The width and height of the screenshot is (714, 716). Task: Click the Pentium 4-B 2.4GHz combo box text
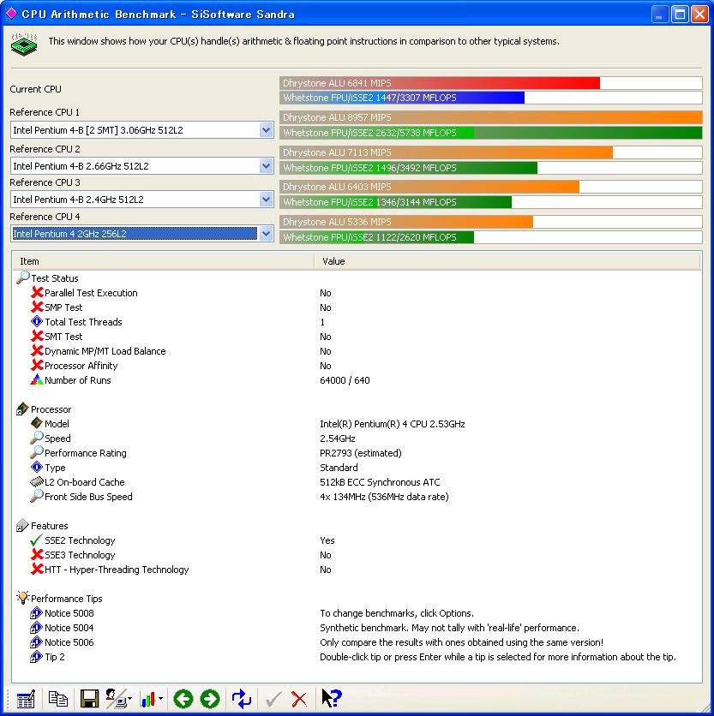pyautogui.click(x=78, y=200)
